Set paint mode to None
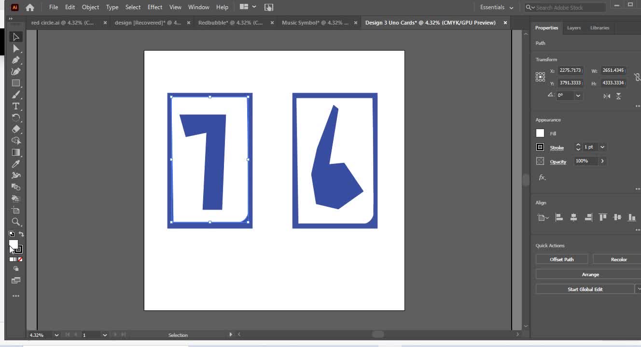The width and height of the screenshot is (641, 347). coord(20,259)
